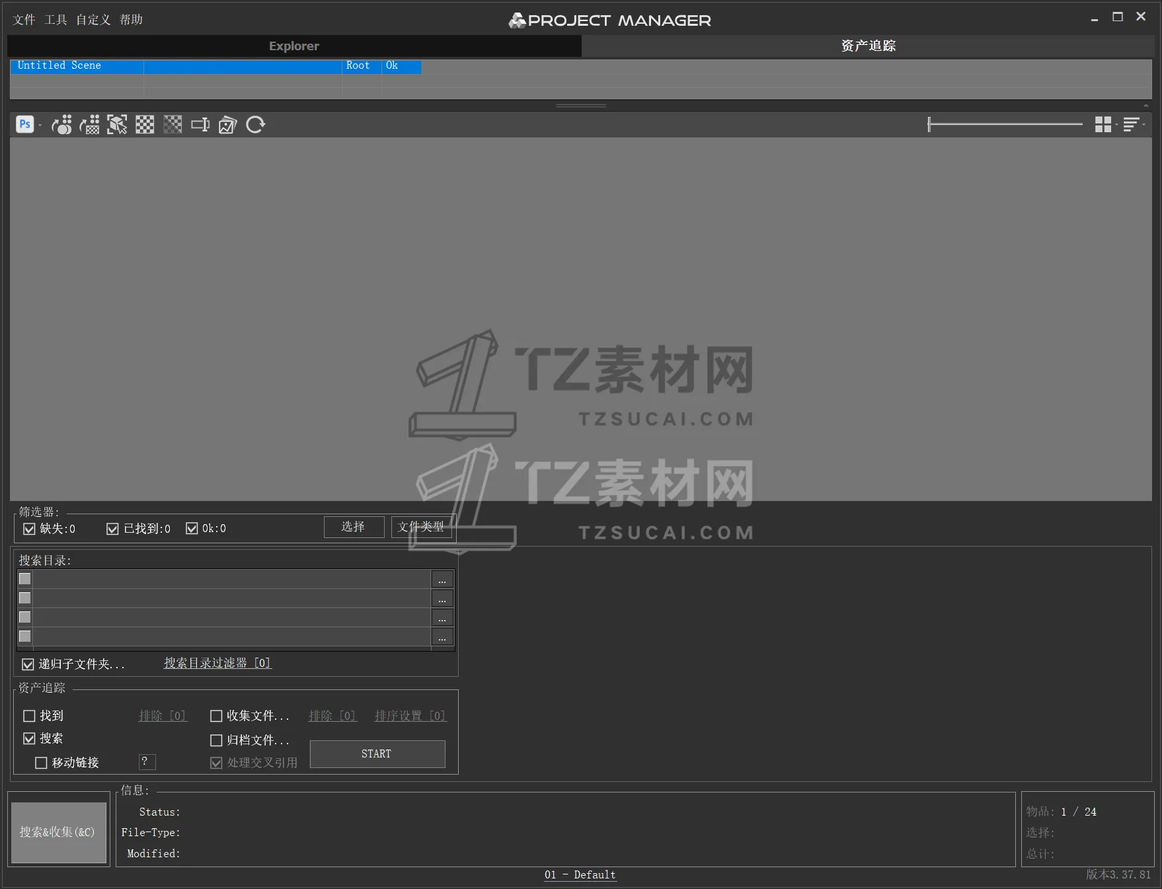Open the 文件 menu
The width and height of the screenshot is (1162, 889).
pyautogui.click(x=23, y=19)
